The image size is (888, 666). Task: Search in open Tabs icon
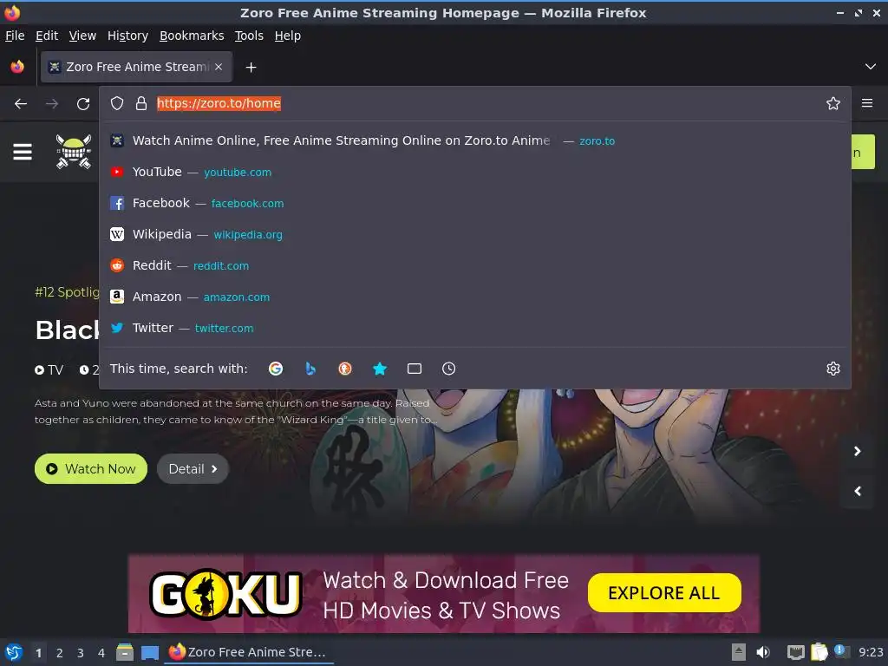[x=415, y=369]
